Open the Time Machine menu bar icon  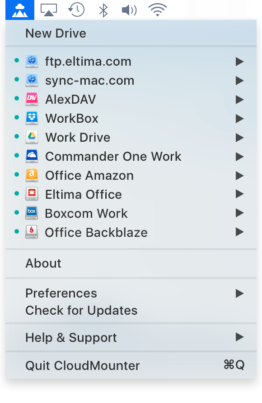pyautogui.click(x=76, y=10)
